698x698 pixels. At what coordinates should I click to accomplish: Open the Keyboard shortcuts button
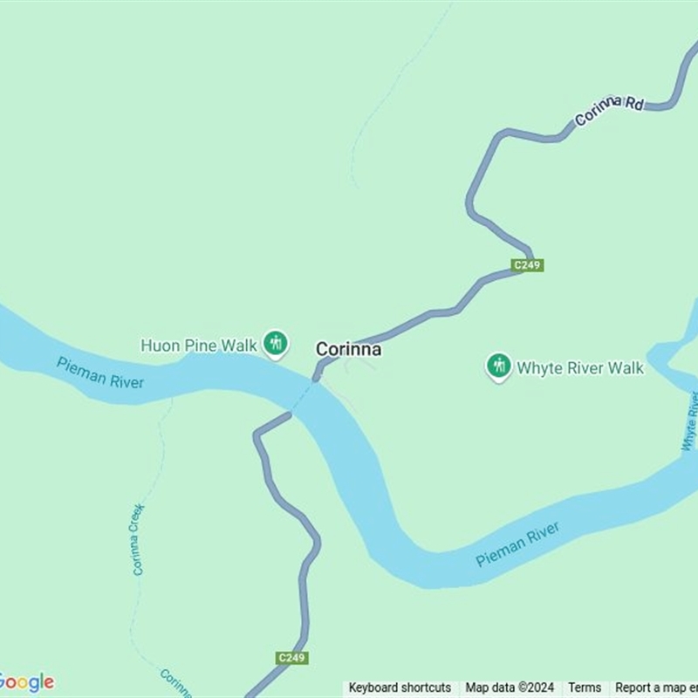[x=400, y=688]
